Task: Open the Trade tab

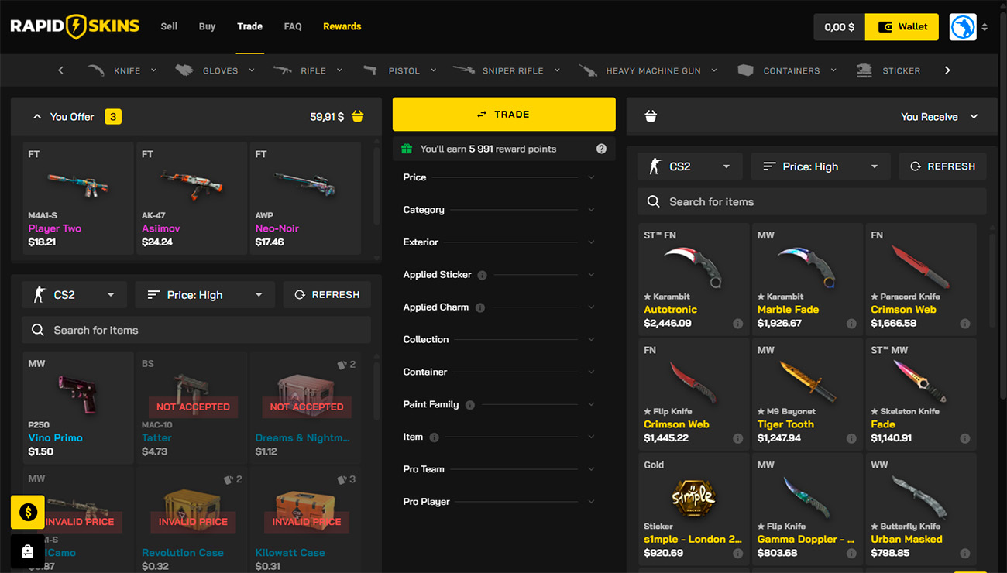Action: click(x=249, y=26)
